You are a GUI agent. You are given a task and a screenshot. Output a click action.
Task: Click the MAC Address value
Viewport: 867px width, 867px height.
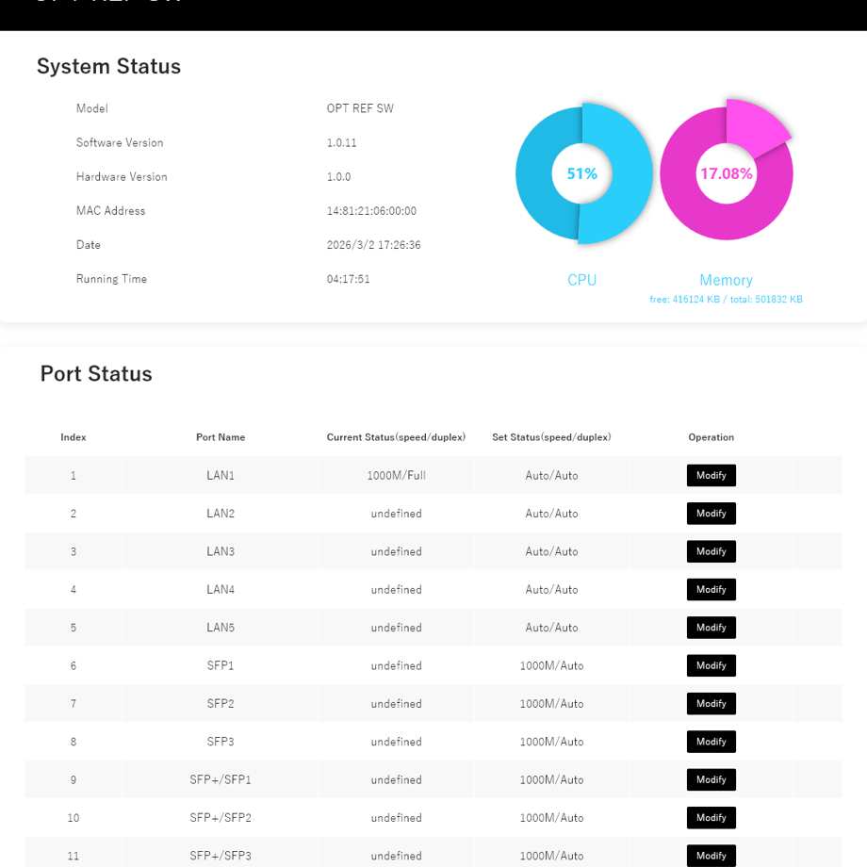(x=371, y=211)
